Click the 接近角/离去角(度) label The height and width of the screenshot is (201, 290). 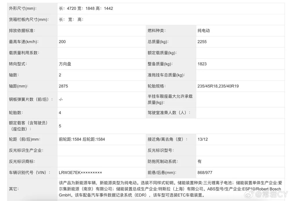167,139
